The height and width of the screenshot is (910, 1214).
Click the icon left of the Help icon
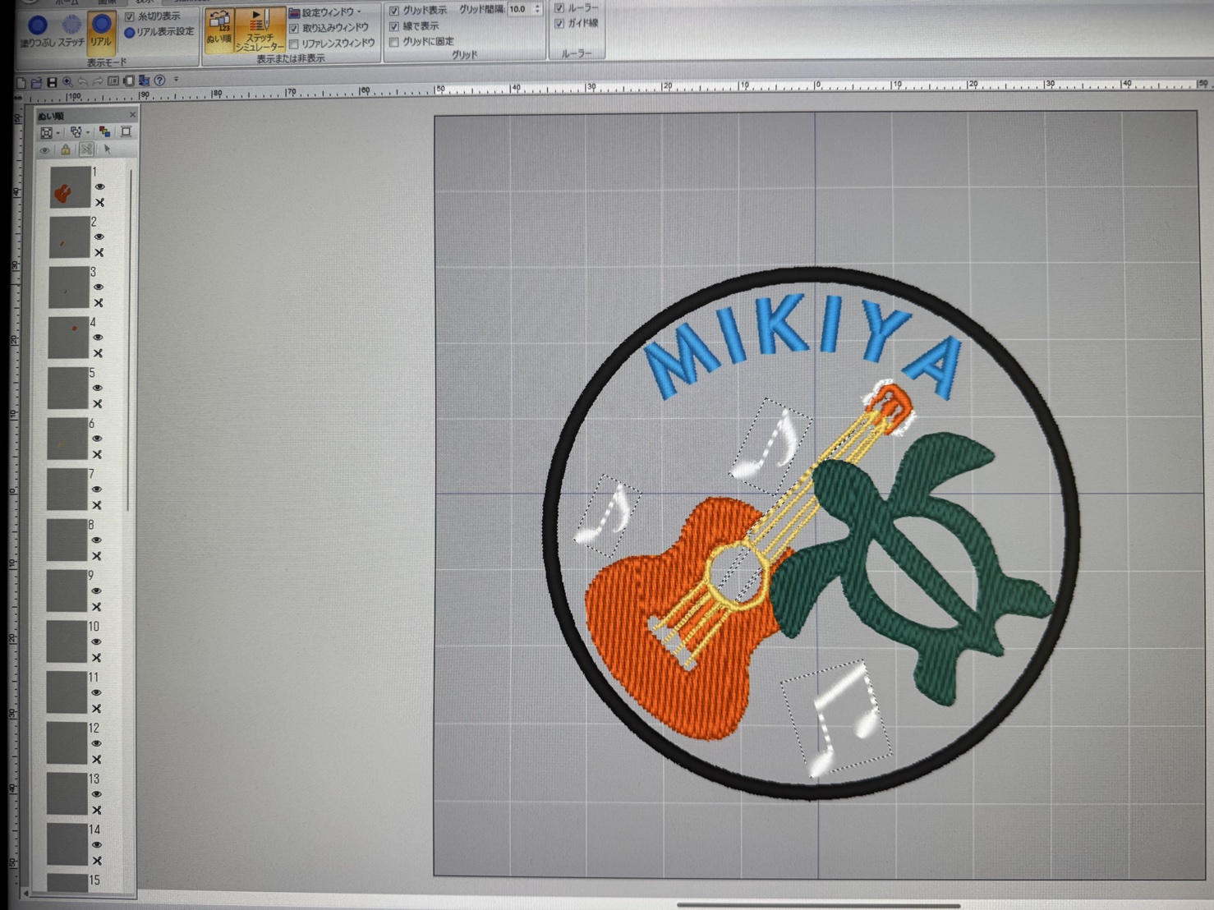[145, 80]
